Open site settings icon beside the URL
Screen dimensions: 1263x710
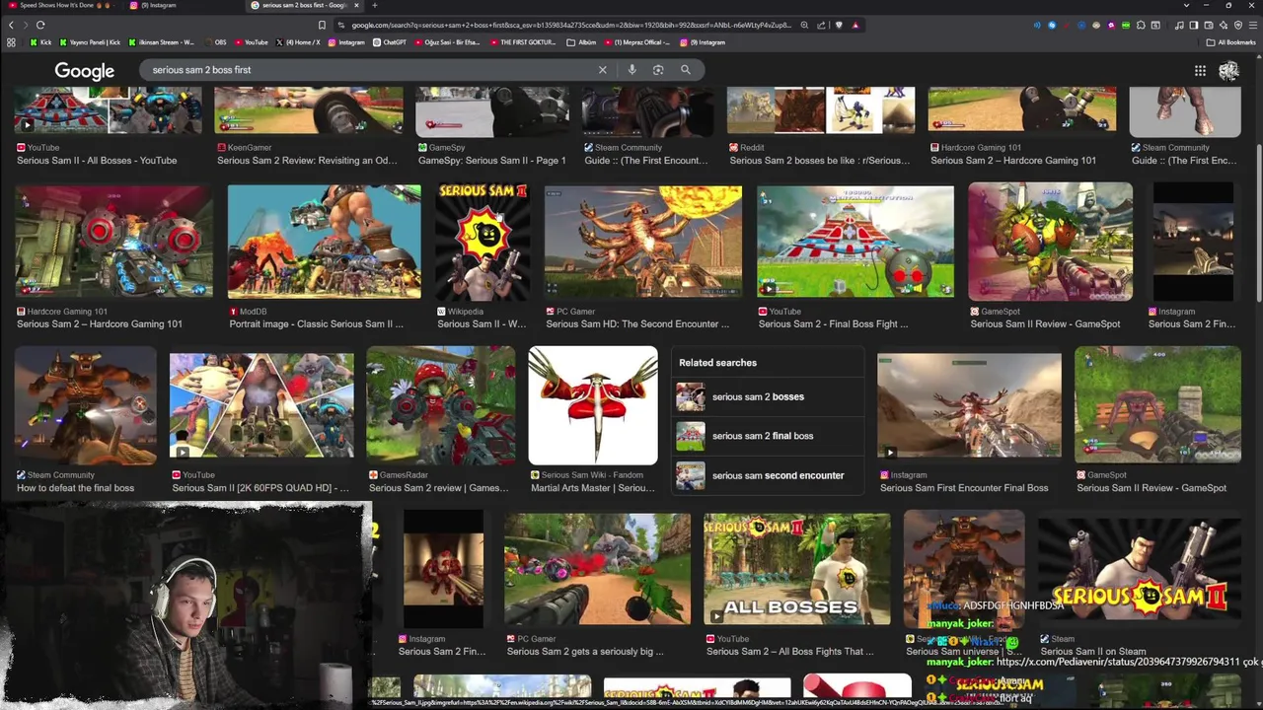(341, 25)
